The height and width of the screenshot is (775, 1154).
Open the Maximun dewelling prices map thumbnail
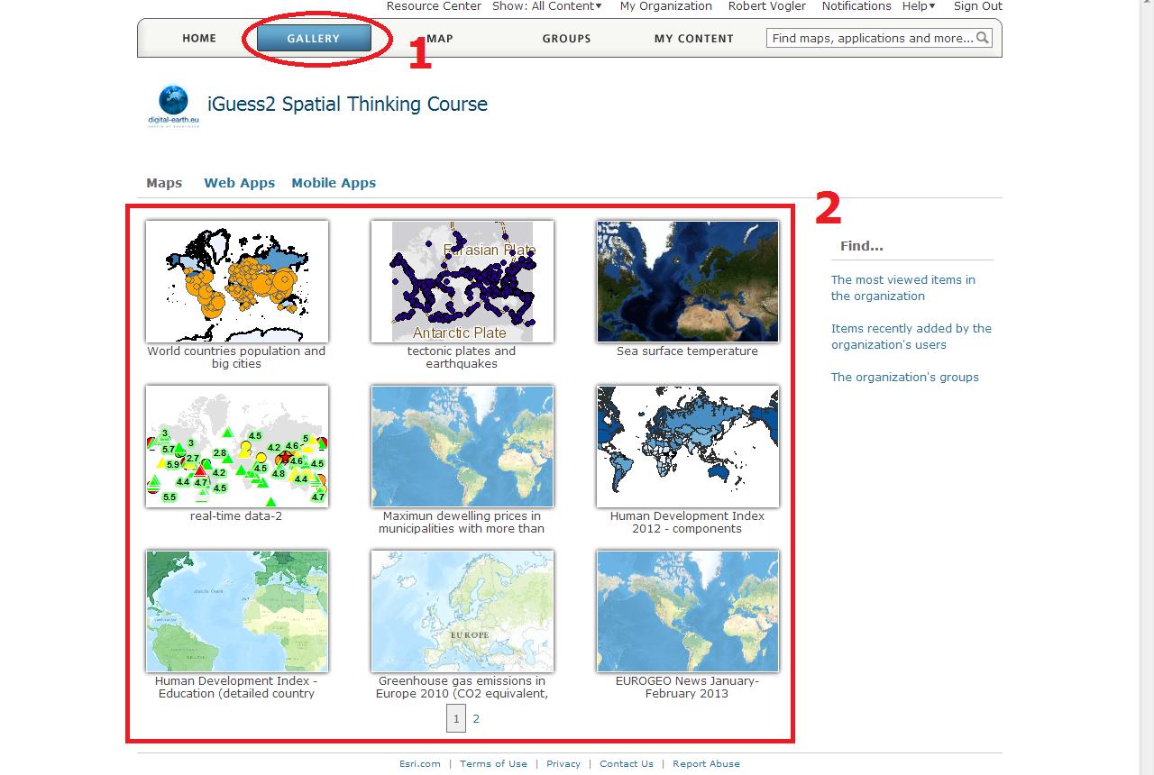(463, 446)
